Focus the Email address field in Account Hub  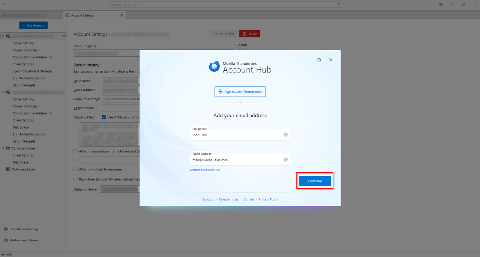point(240,160)
